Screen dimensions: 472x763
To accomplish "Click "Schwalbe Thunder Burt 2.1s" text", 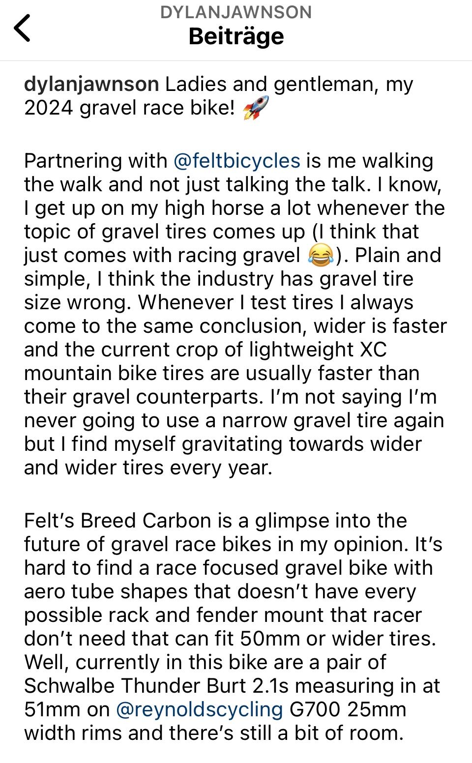I will [x=156, y=686].
